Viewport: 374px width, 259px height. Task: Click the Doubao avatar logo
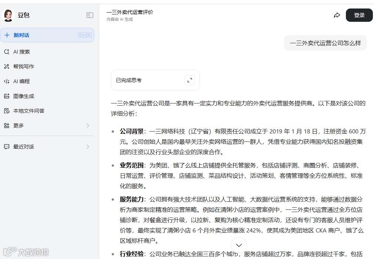(8, 15)
